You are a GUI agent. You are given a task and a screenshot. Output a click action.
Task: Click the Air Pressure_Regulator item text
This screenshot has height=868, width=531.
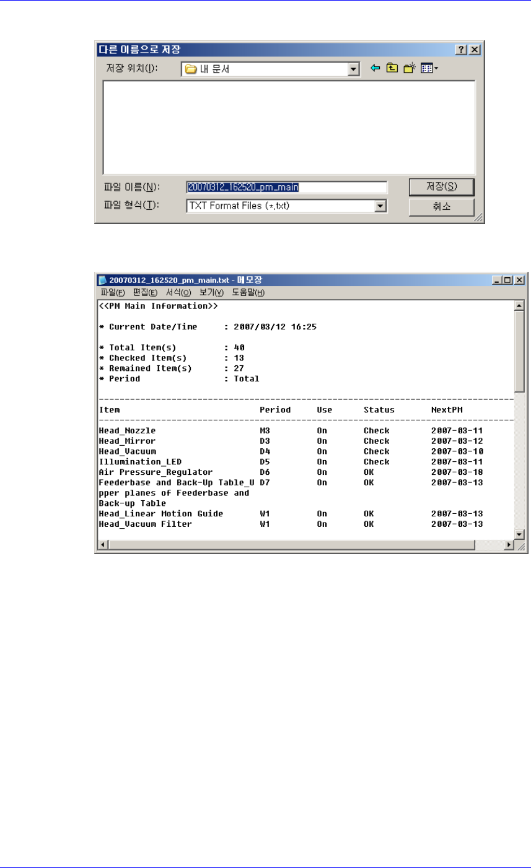pos(156,472)
